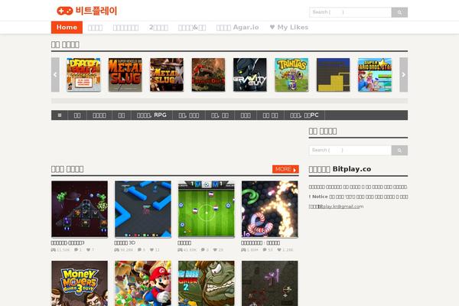Open the red truck Earn to Die carousel thumbnail

pyautogui.click(x=208, y=75)
